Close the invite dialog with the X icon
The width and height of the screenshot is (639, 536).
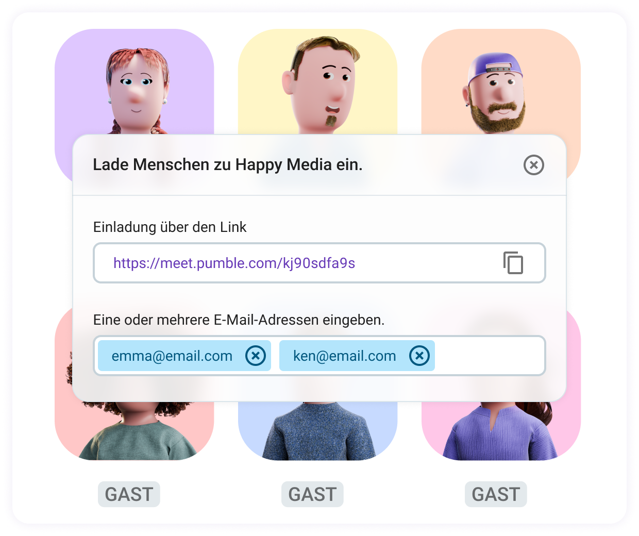click(534, 165)
